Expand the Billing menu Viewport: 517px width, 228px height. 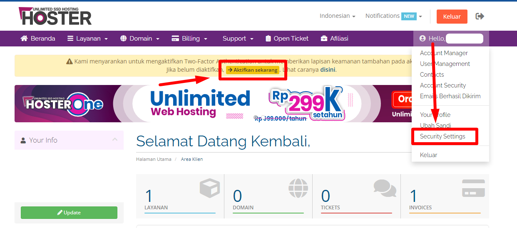(x=189, y=39)
